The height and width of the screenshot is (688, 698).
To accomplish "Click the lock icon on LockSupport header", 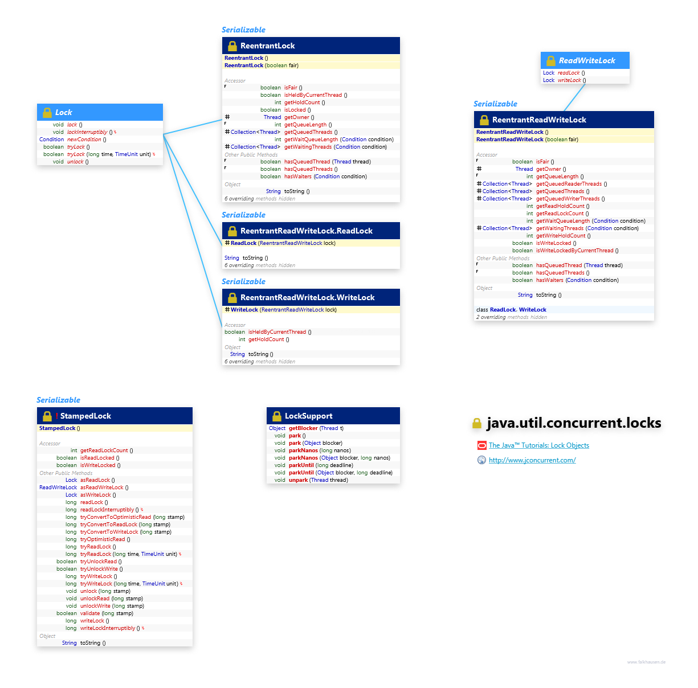I will (x=277, y=416).
